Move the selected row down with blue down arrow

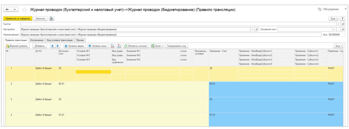tap(58, 46)
